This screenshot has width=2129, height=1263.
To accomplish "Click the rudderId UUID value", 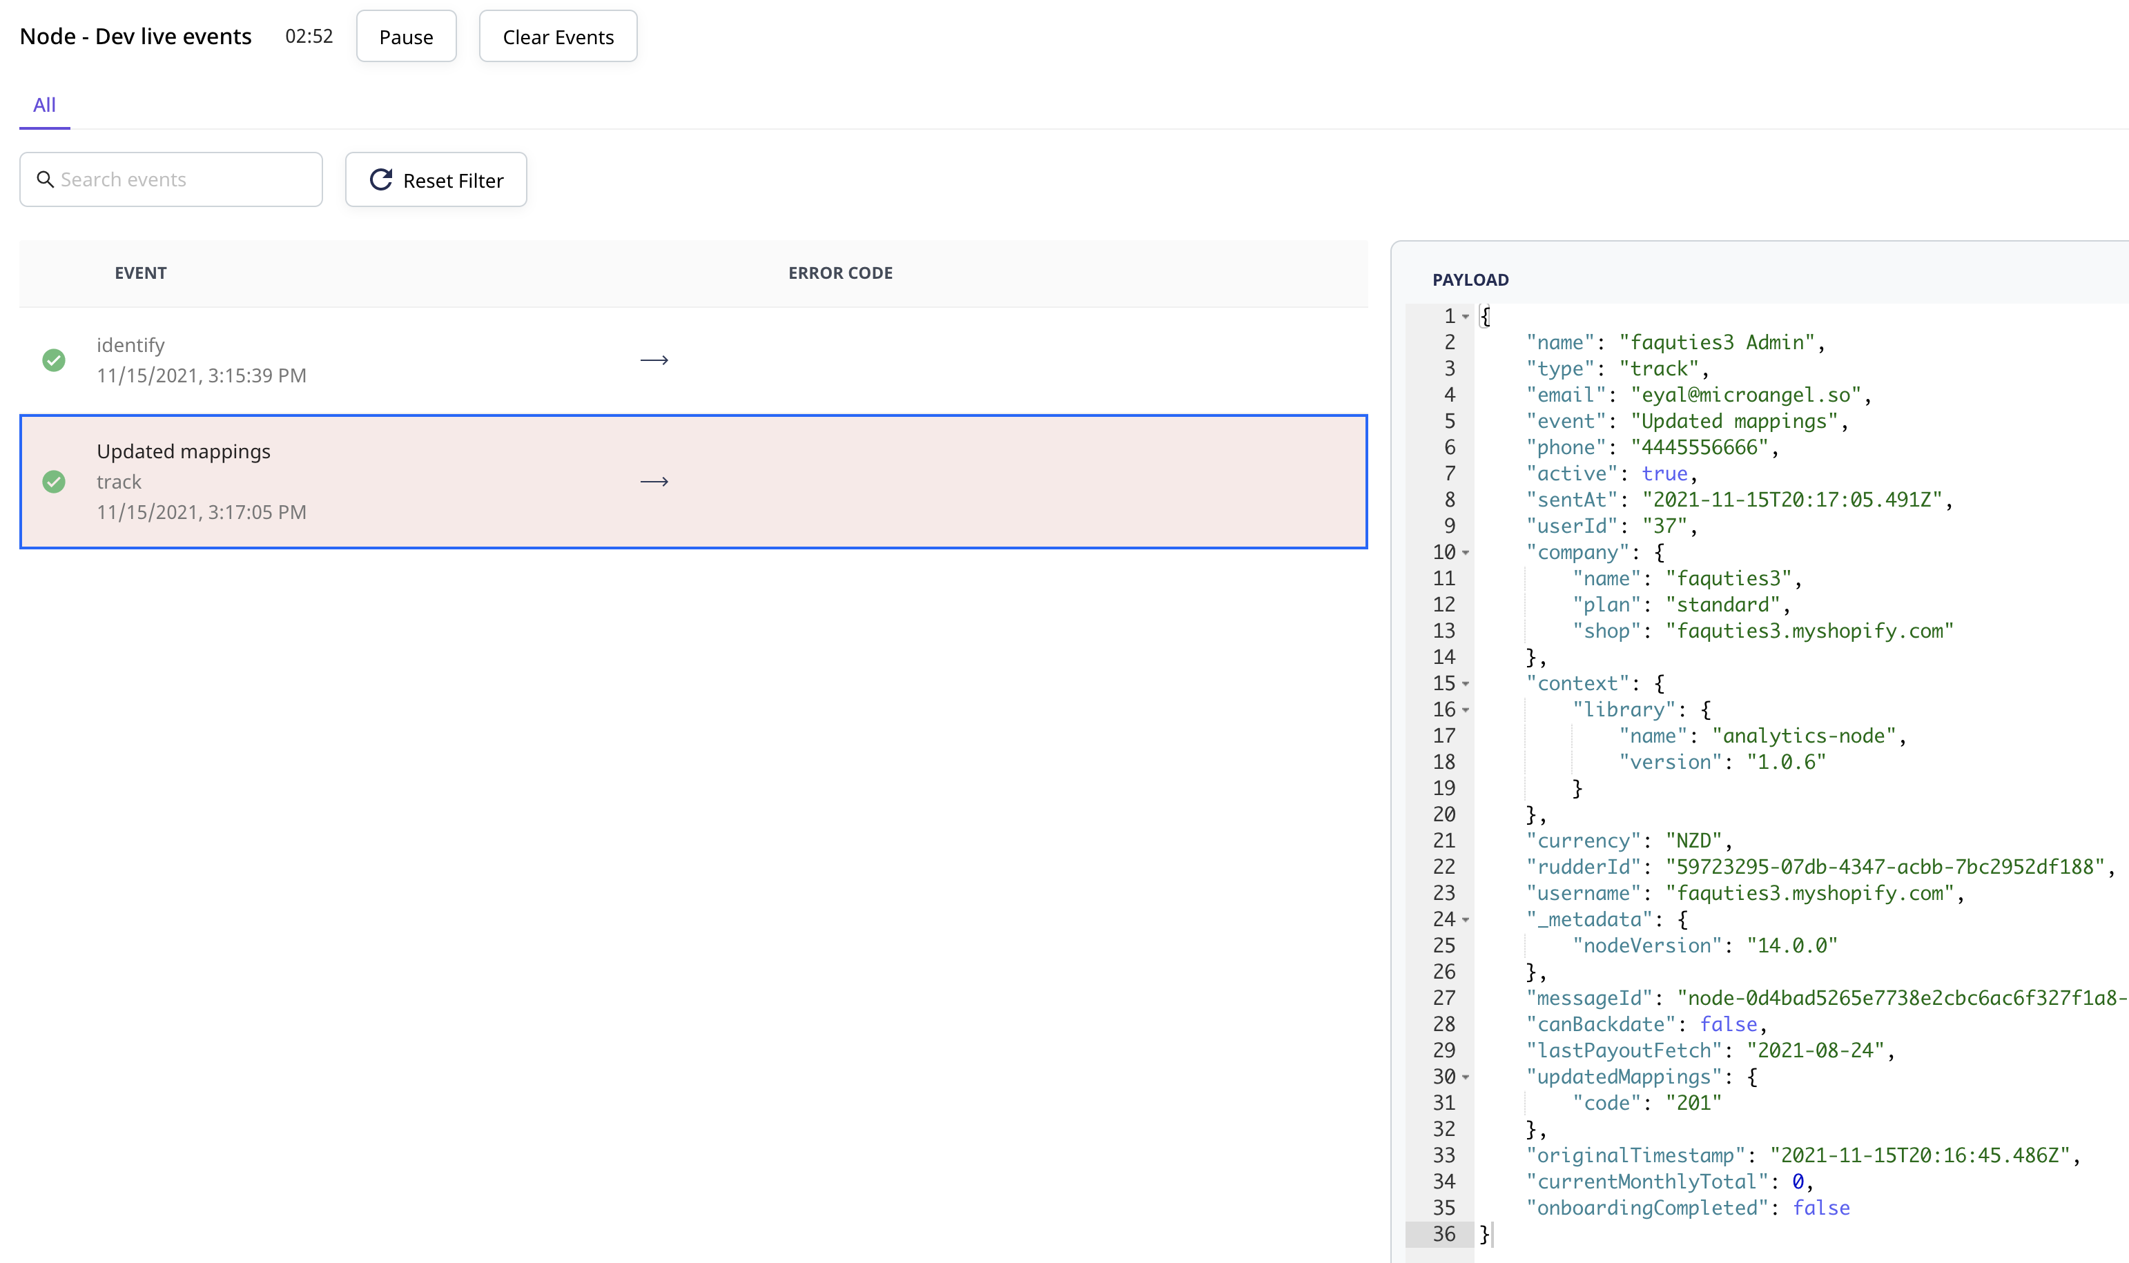I will [x=1885, y=868].
